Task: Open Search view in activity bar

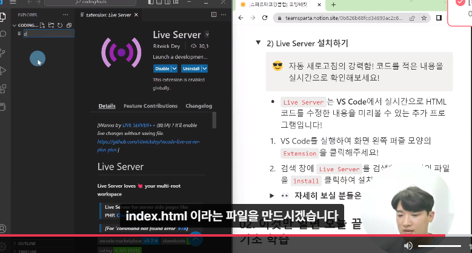Action: (x=2, y=34)
